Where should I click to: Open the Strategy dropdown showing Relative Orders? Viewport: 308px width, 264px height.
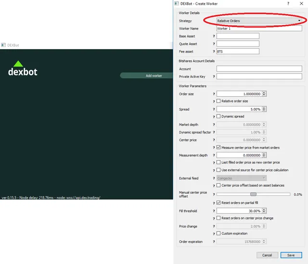(259, 21)
